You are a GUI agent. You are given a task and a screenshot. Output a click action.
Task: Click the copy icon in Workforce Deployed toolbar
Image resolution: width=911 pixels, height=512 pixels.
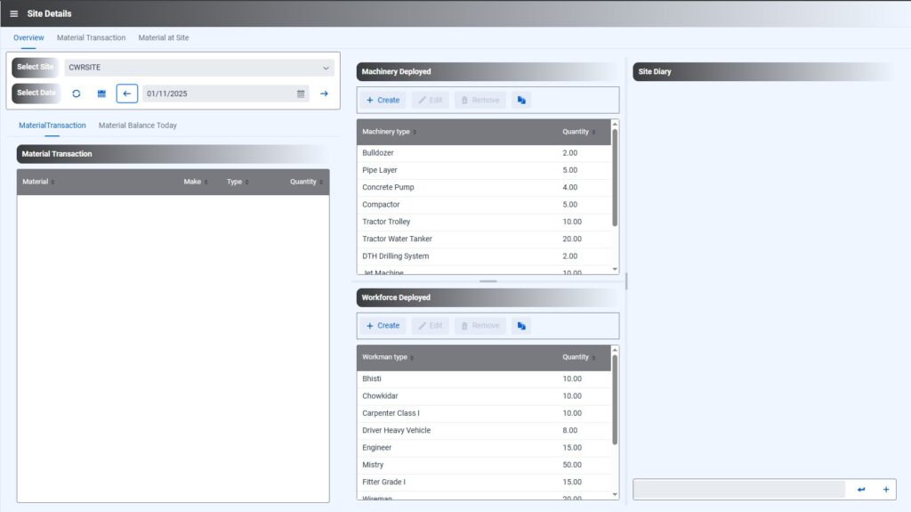(521, 326)
